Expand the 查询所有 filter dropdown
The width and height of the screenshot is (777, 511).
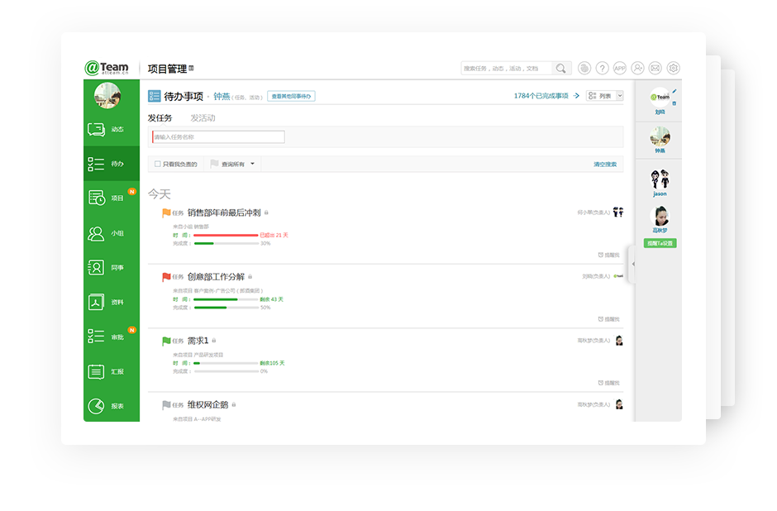234,165
